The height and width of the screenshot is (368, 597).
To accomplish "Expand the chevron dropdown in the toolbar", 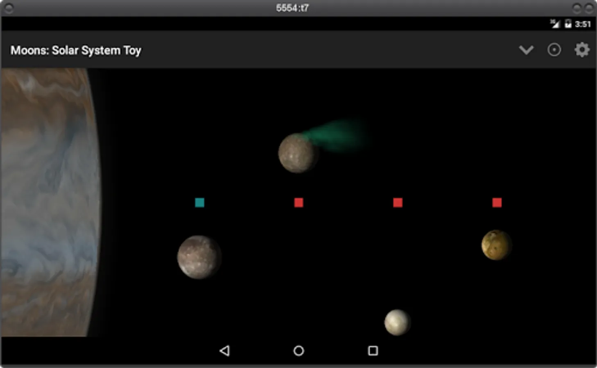I will coord(526,50).
